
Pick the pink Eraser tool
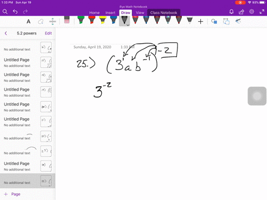click(x=67, y=20)
